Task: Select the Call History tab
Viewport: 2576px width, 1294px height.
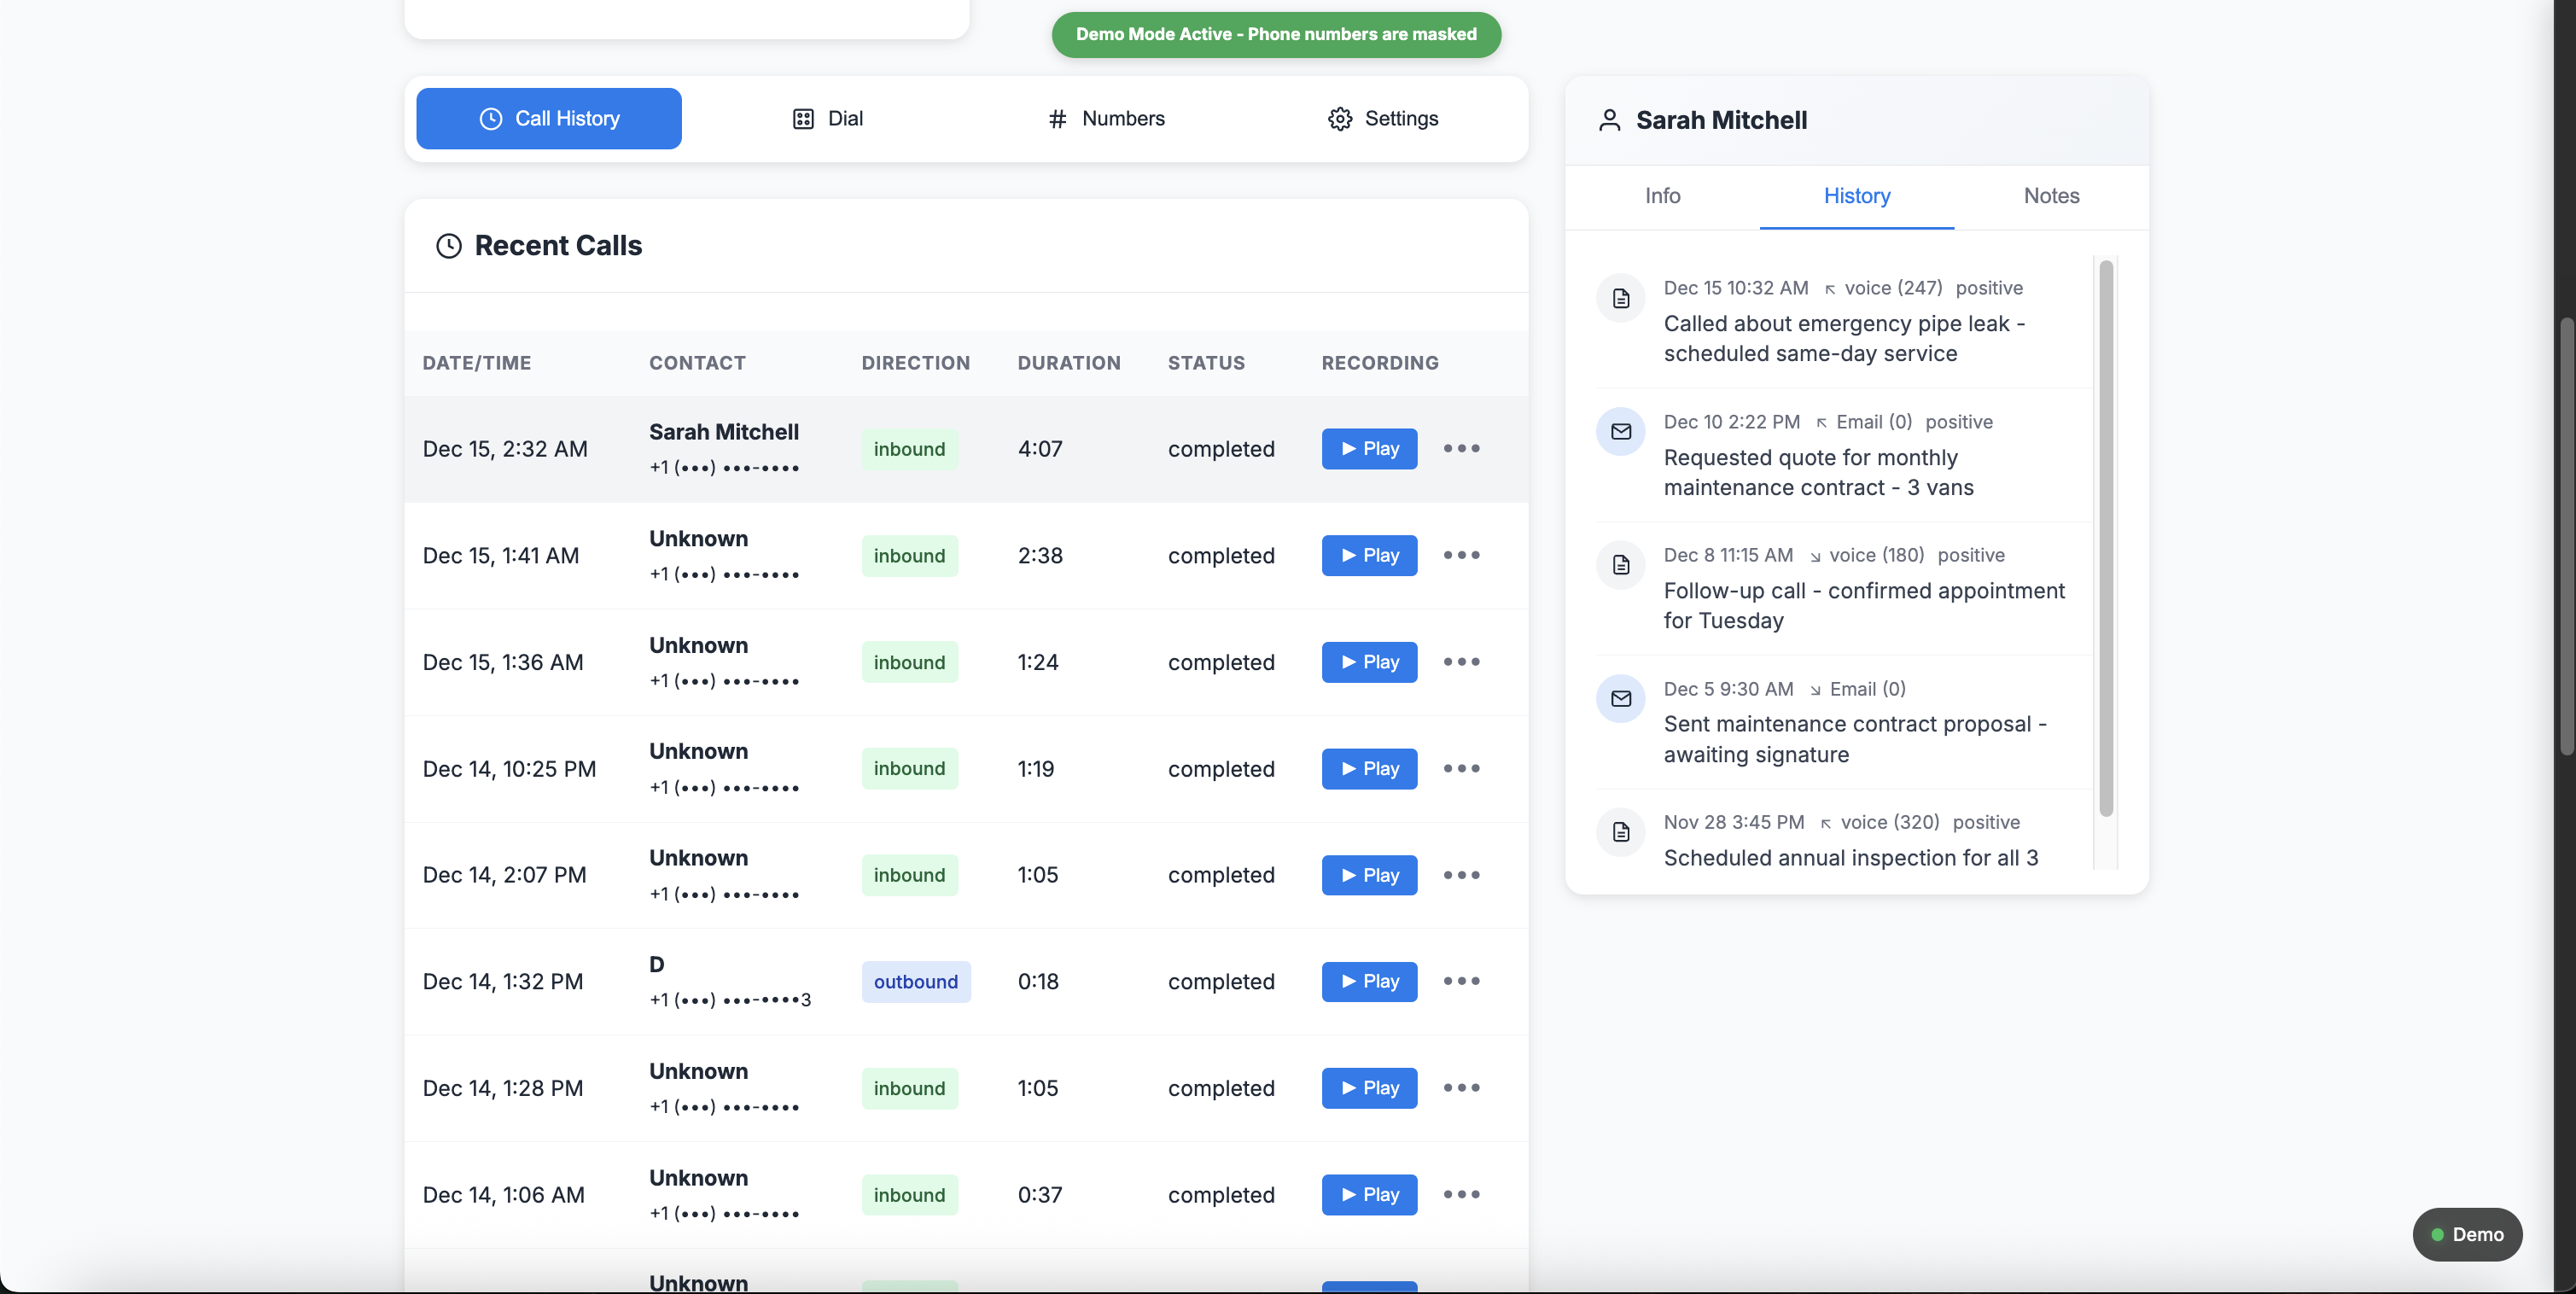Action: [548, 118]
